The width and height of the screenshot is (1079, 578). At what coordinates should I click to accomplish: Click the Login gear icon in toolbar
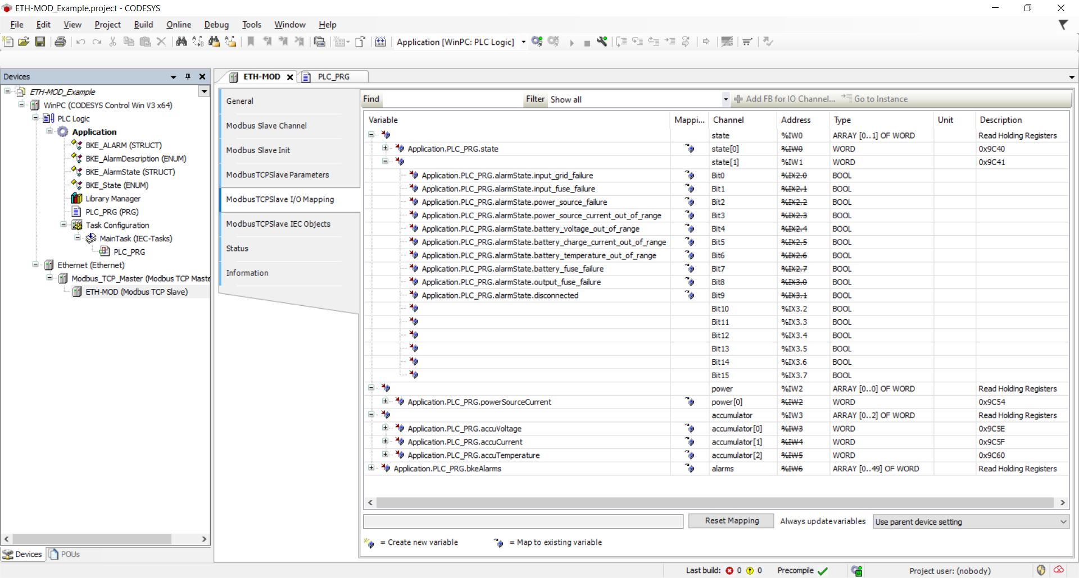tap(537, 42)
